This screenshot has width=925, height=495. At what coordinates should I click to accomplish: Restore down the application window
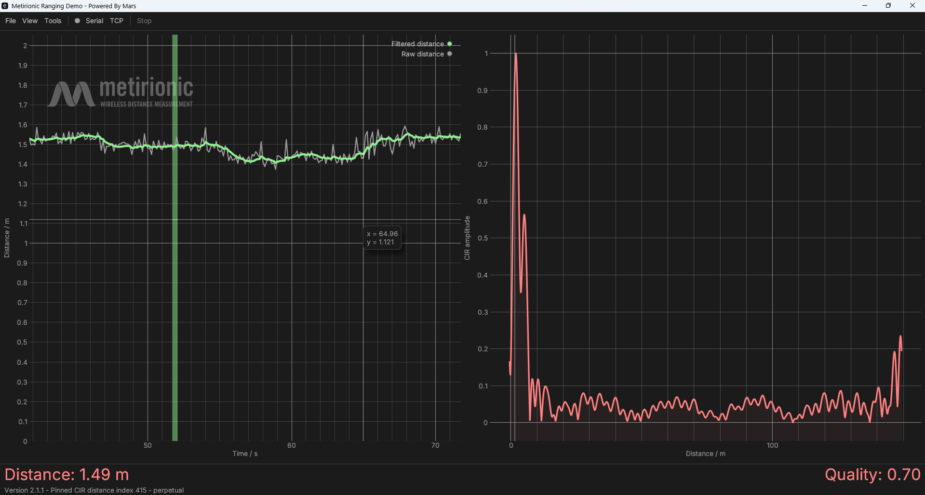tap(888, 6)
